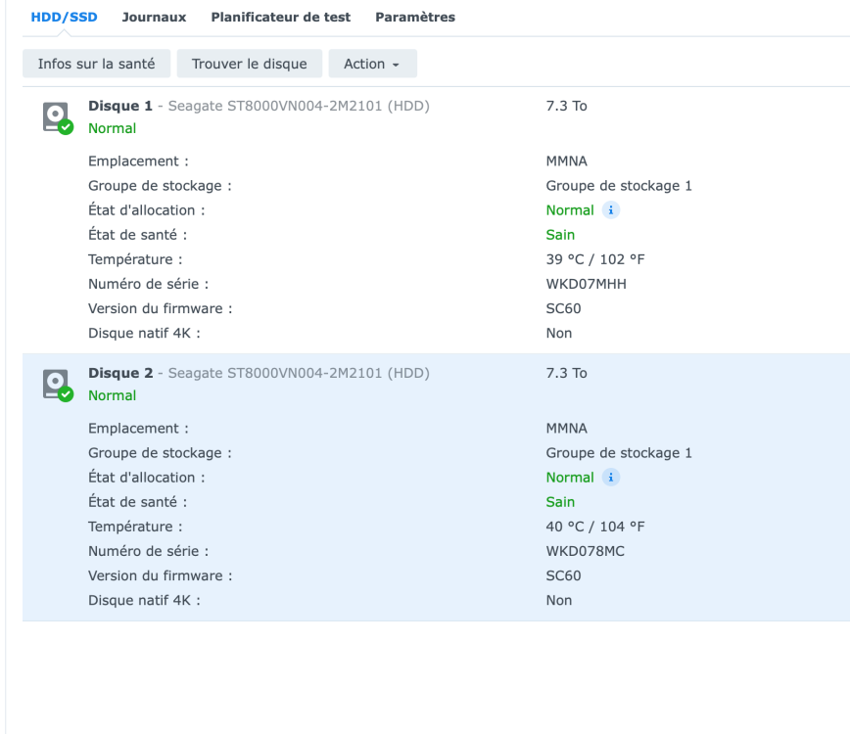
Task: Click Disque 2's Groupe de stockage 1 value
Action: pyautogui.click(x=619, y=453)
